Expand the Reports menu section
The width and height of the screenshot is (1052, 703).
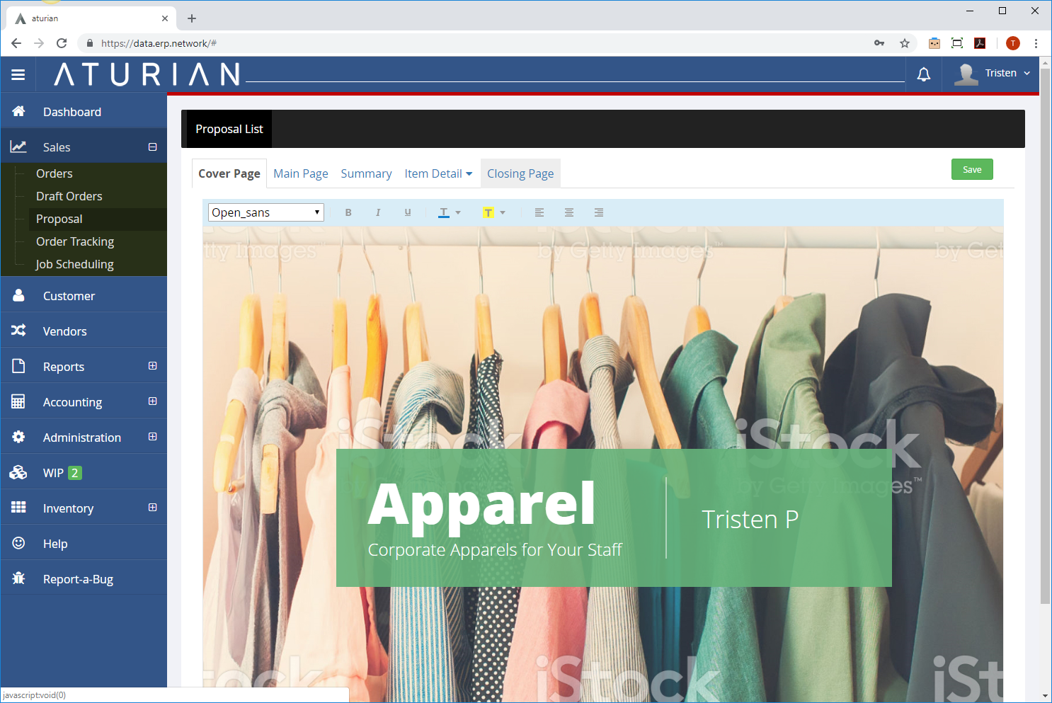click(x=152, y=366)
